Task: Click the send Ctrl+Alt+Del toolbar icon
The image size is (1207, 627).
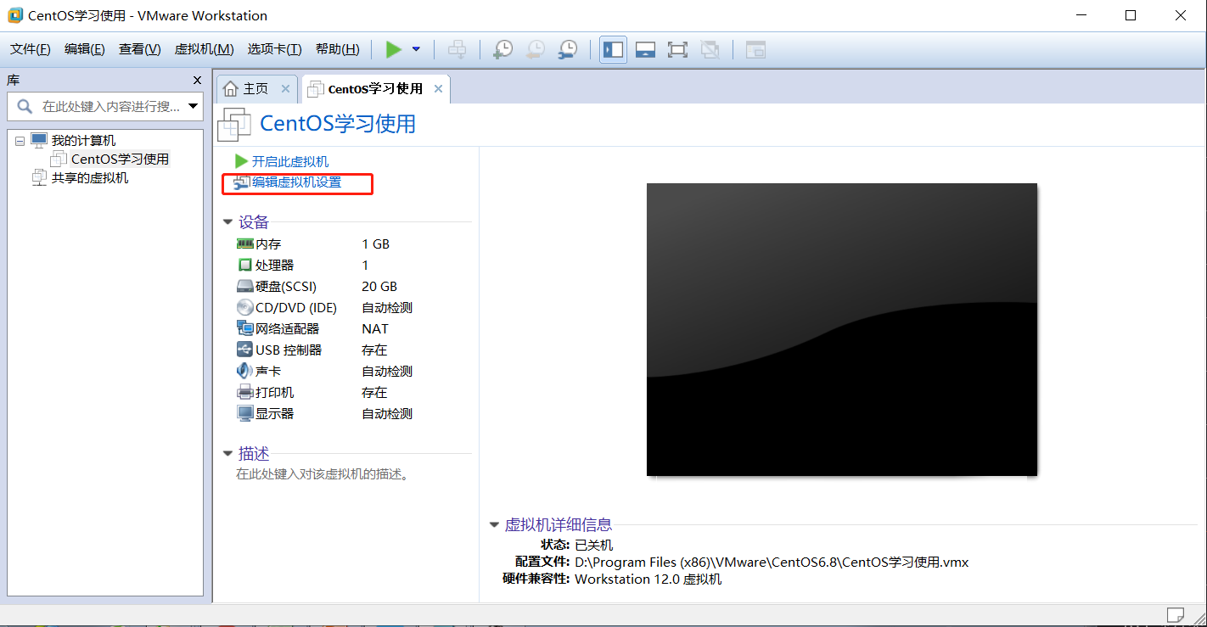Action: point(457,49)
